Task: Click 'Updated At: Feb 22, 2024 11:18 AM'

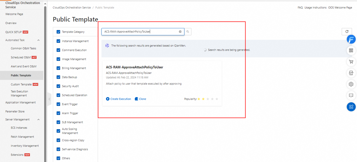Action: coord(127,77)
